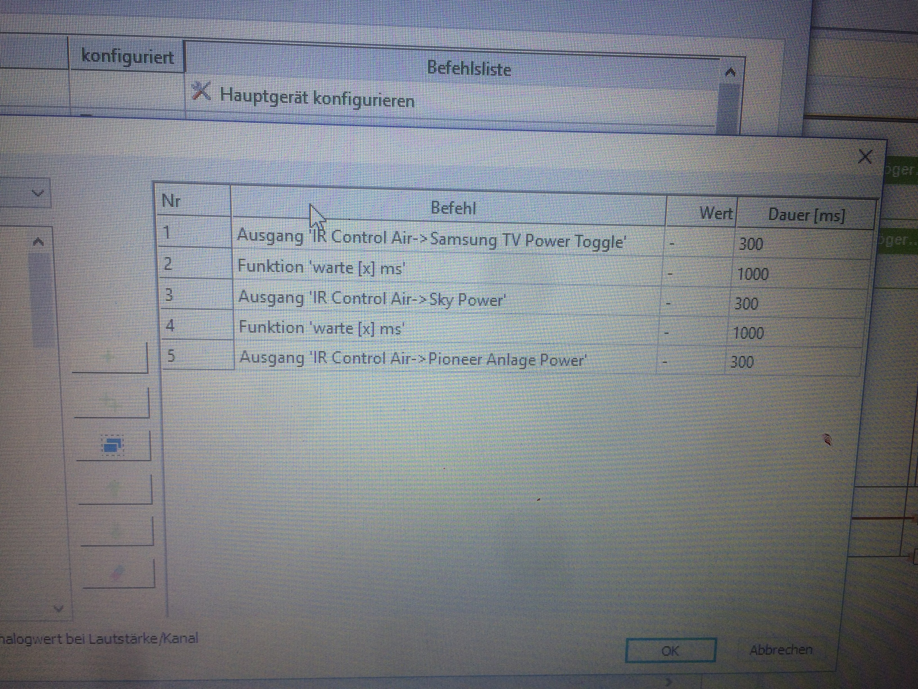Select the Pioneer Anlage Power row
The height and width of the screenshot is (689, 918).
413,359
